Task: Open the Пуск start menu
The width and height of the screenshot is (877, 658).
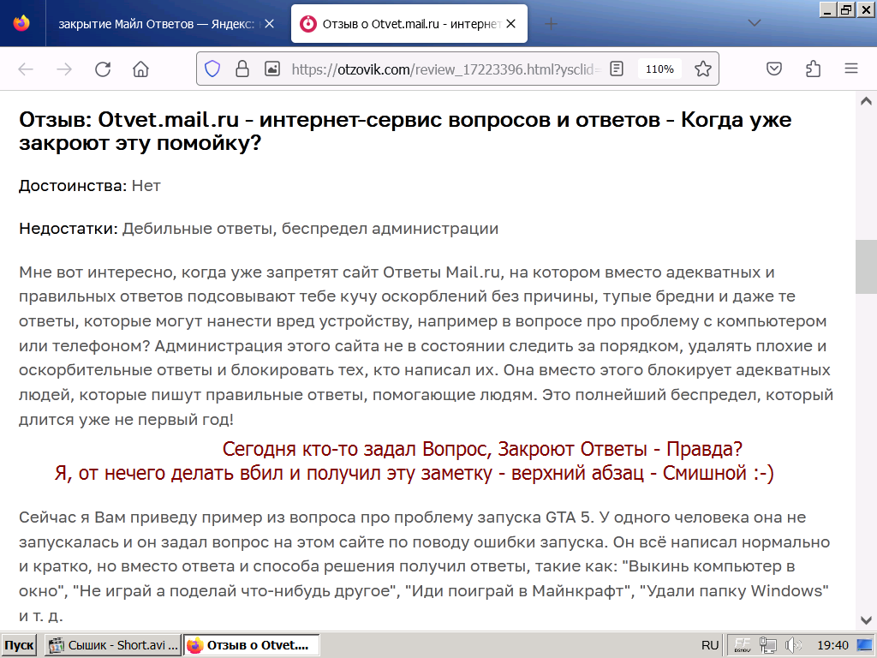Action: (19, 645)
